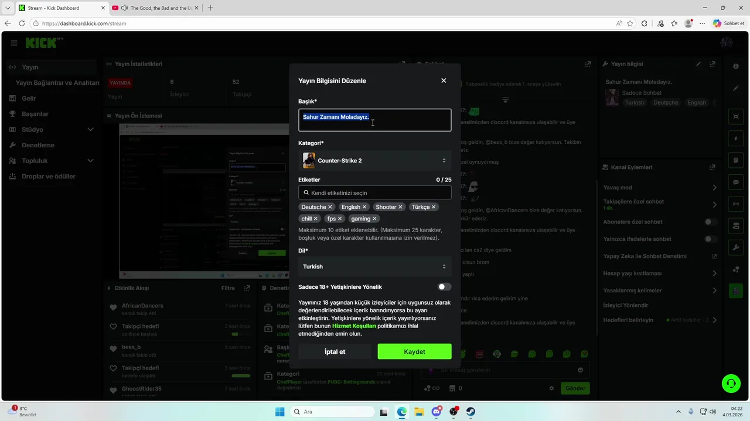Open Gelir in the sidebar
Image resolution: width=750 pixels, height=421 pixels.
pyautogui.click(x=29, y=98)
